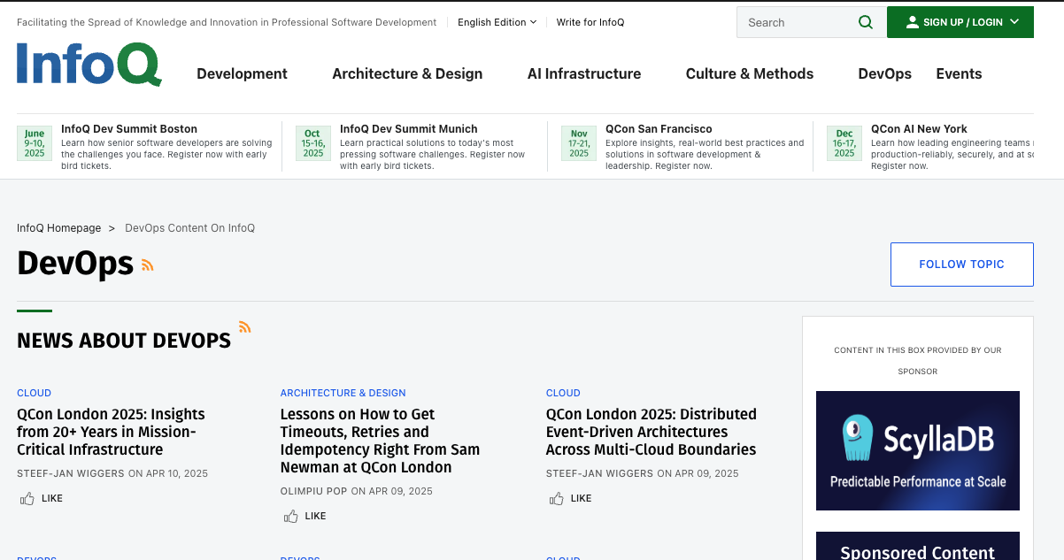
Task: Click the RSS icon beside DevOps heading
Action: pos(148,265)
